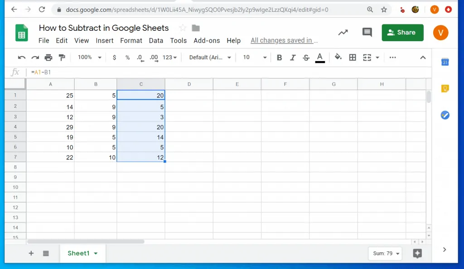The height and width of the screenshot is (269, 464).
Task: Open the Sum: 79 dropdown
Action: [x=385, y=254]
